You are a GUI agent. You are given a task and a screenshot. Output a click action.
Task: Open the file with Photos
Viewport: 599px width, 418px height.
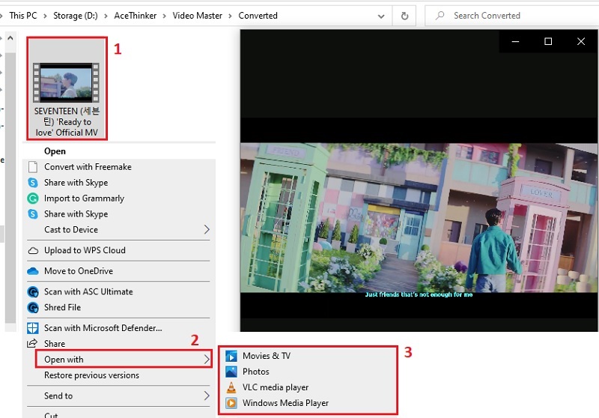click(x=308, y=372)
